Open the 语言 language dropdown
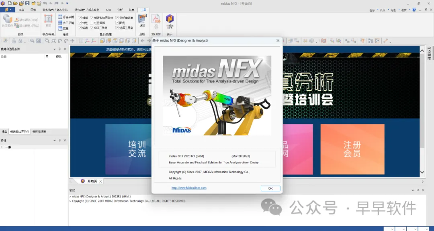The image size is (434, 231). tap(405, 10)
